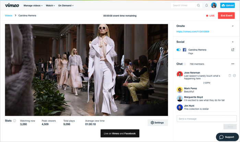
Task: Click Mark Perez's avatar
Action: (x=180, y=90)
